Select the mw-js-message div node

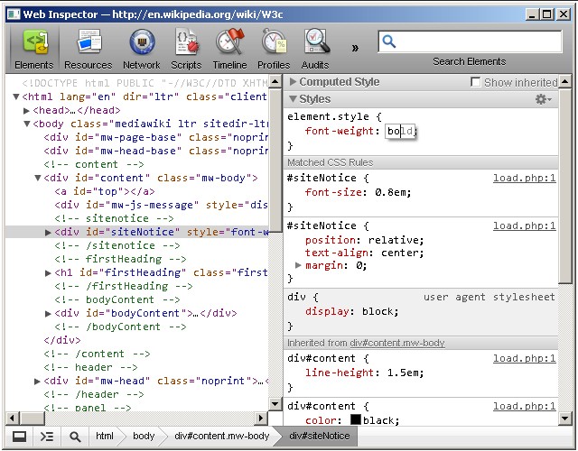161,205
